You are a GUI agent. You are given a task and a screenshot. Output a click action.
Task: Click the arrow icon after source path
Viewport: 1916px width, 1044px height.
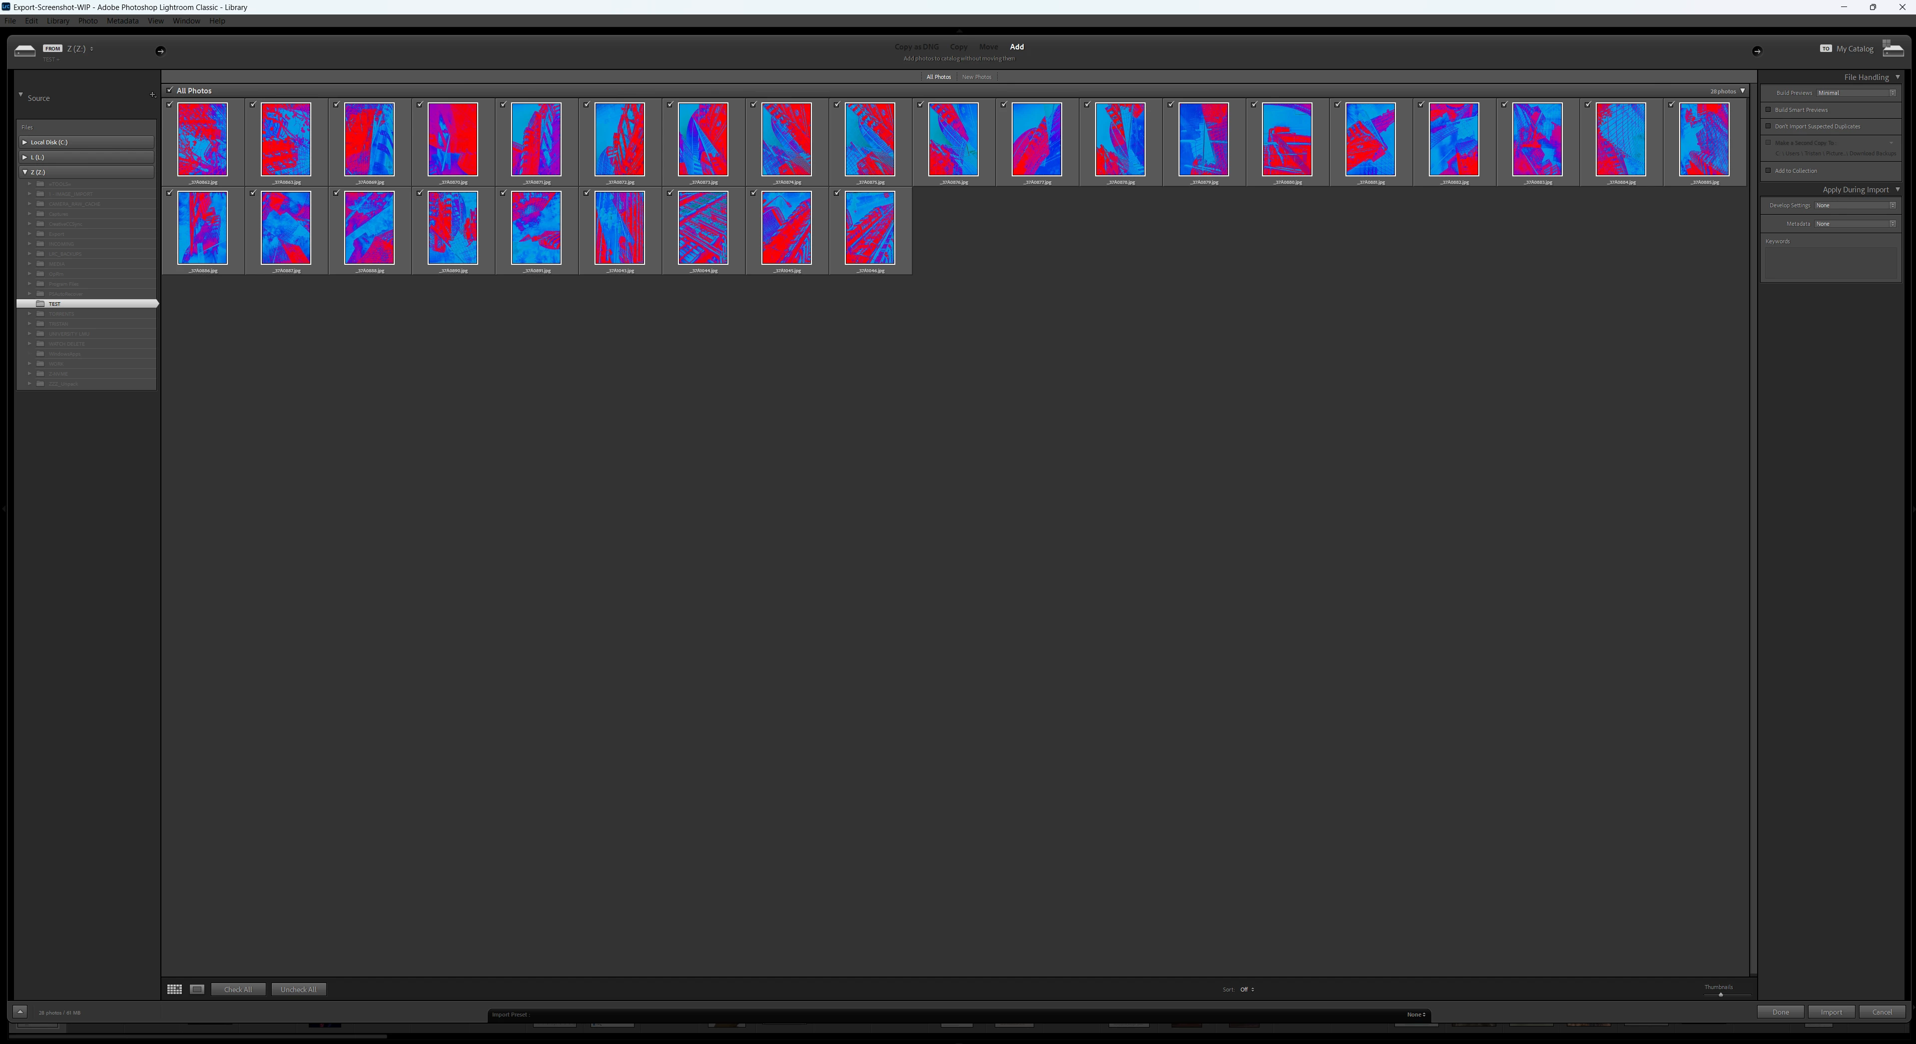[x=160, y=50]
